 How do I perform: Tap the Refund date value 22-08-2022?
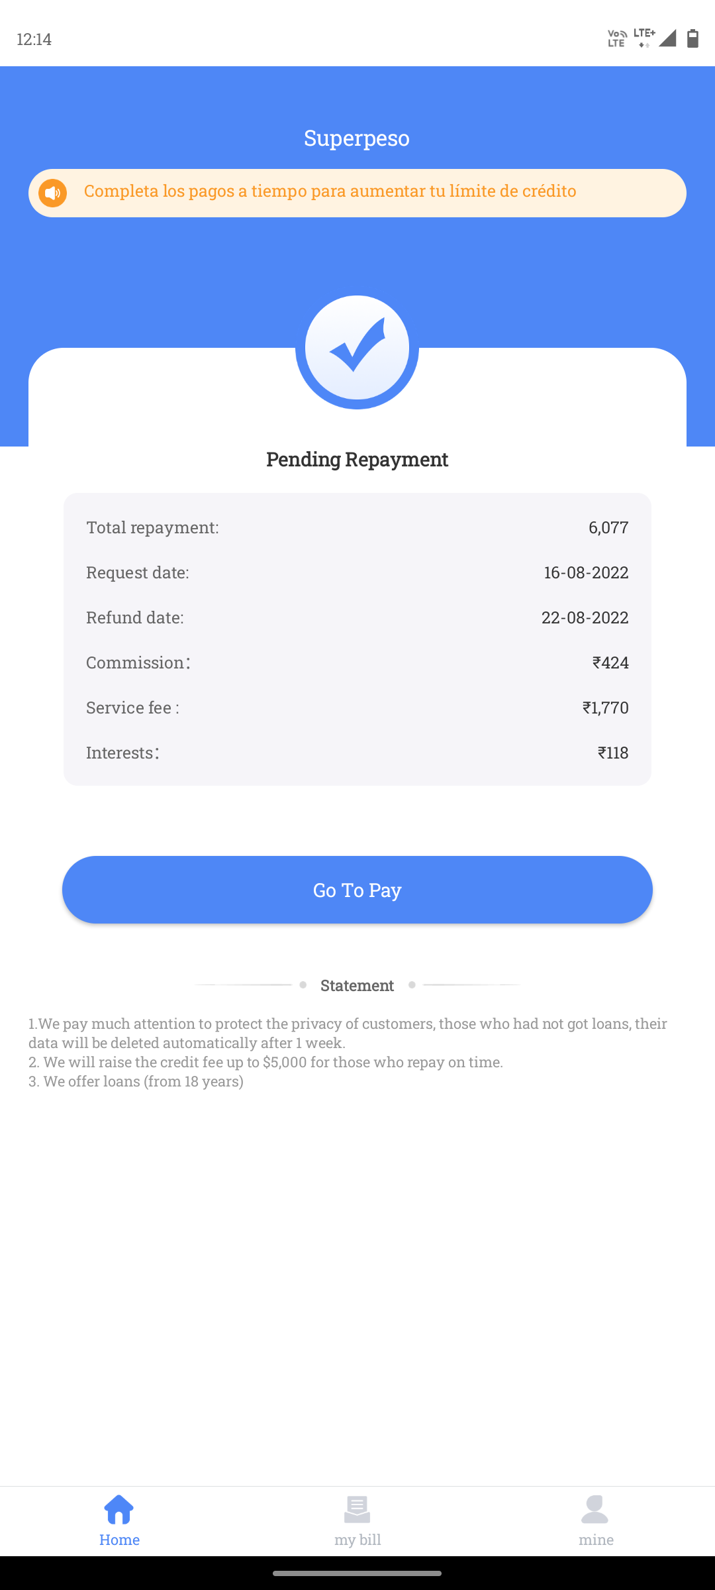coord(585,617)
